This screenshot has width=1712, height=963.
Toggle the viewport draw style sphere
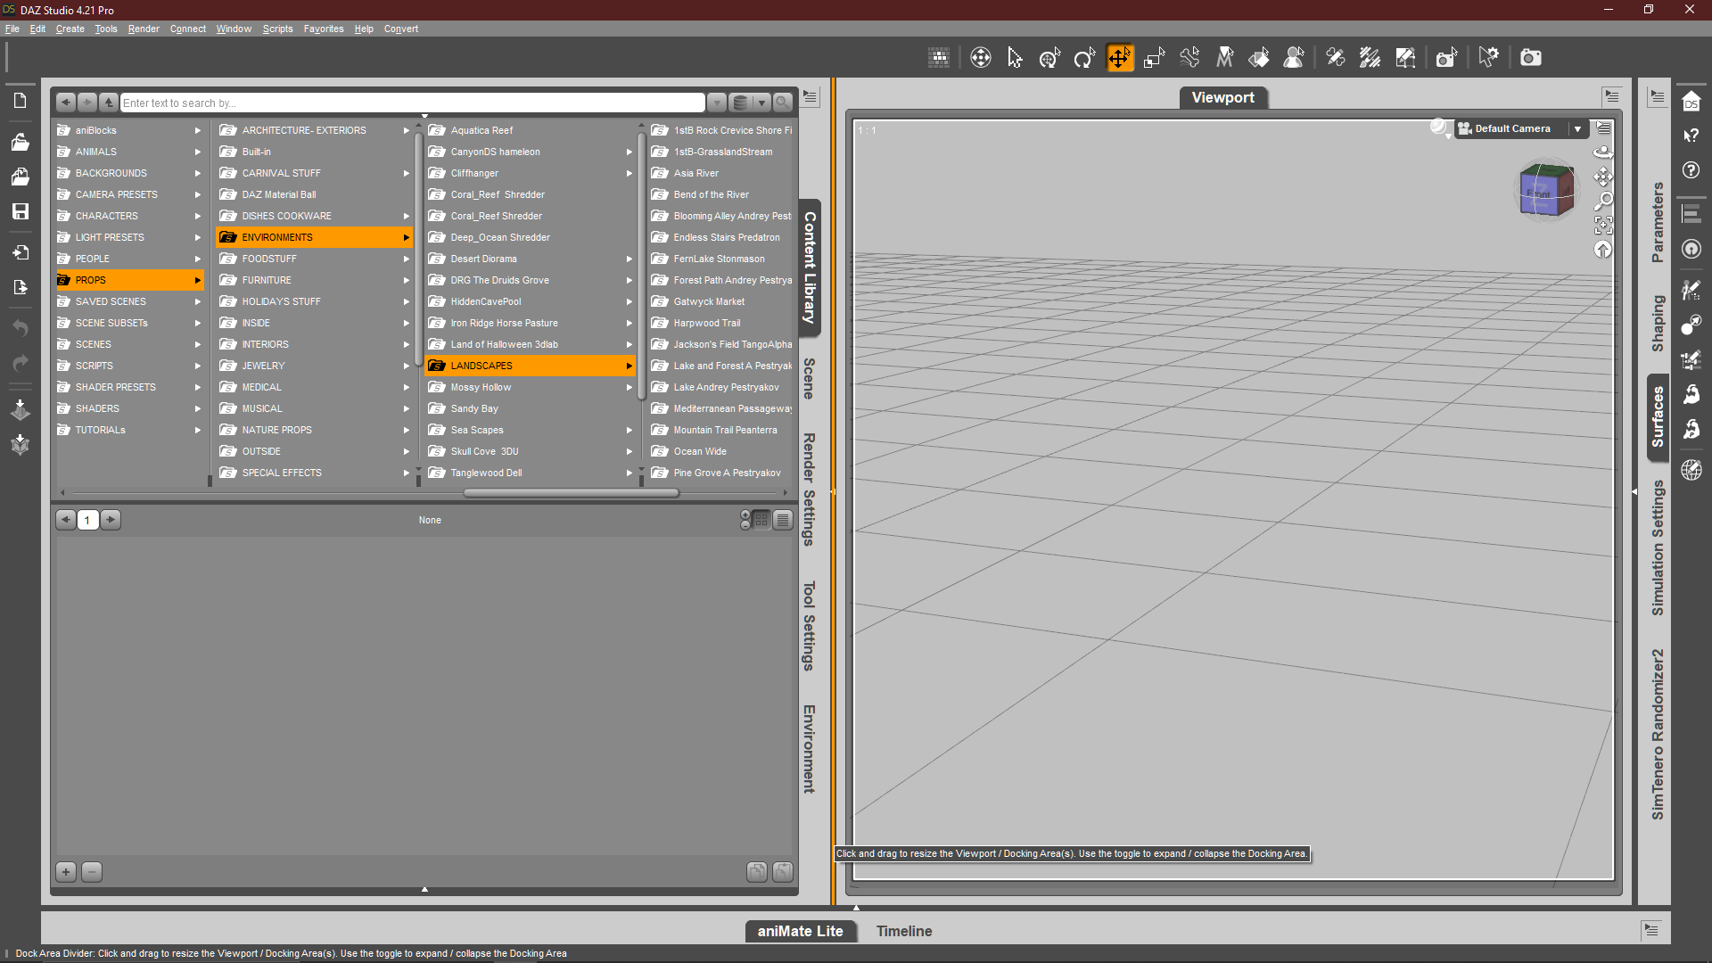click(x=1439, y=128)
